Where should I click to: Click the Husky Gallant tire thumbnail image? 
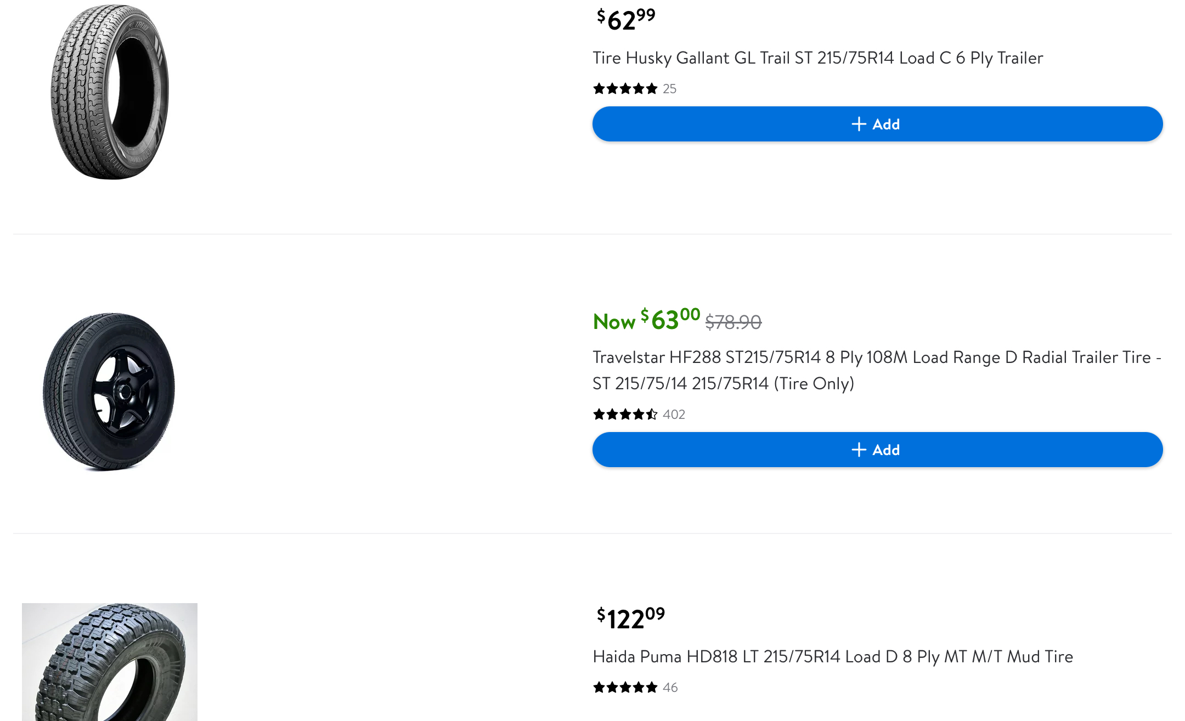pos(110,92)
